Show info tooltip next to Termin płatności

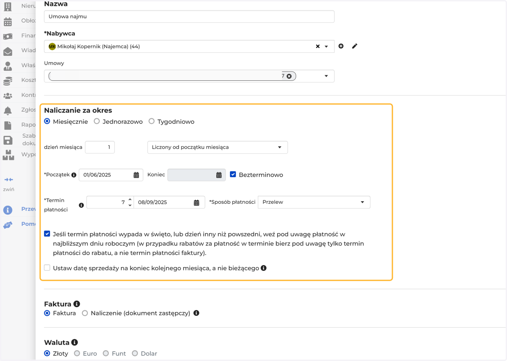(x=82, y=205)
